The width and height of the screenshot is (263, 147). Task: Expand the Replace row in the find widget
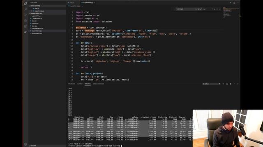coord(175,9)
